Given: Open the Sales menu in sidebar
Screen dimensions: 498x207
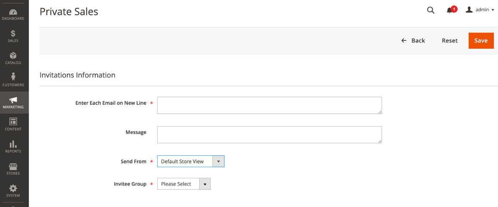Looking at the screenshot, I should click(x=13, y=36).
